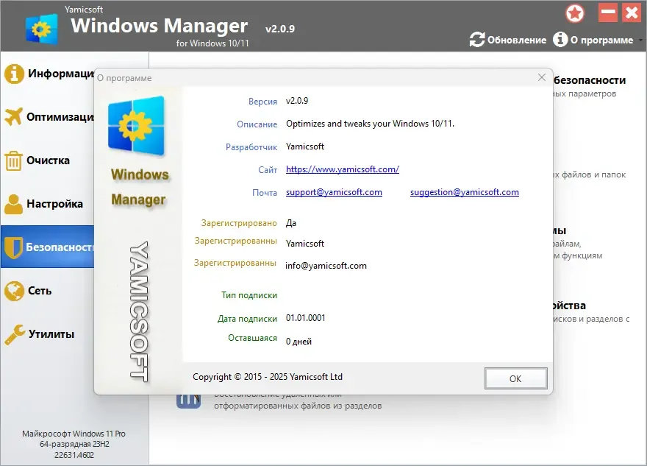
Task: Switch to the Утилиты tab label
Action: click(x=51, y=334)
